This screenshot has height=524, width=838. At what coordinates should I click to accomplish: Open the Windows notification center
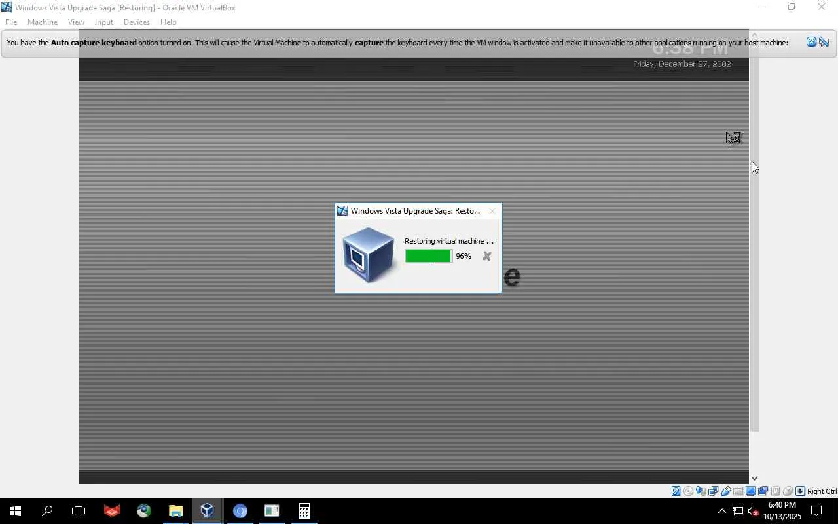pyautogui.click(x=816, y=511)
